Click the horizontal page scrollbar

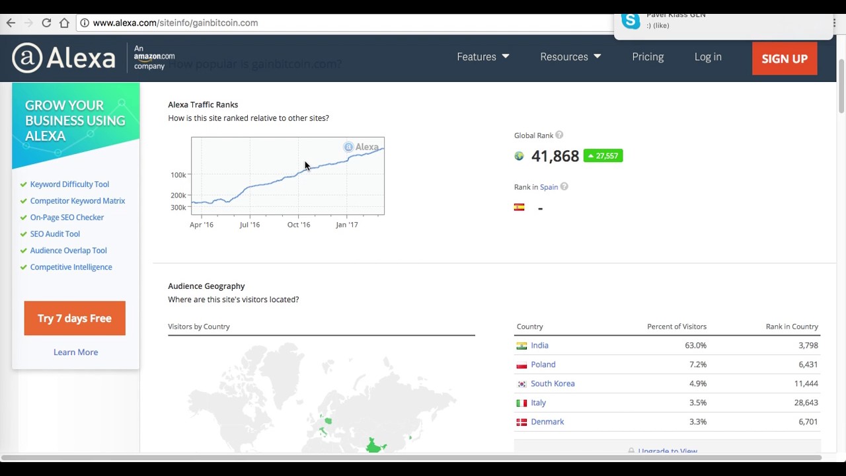(x=411, y=457)
